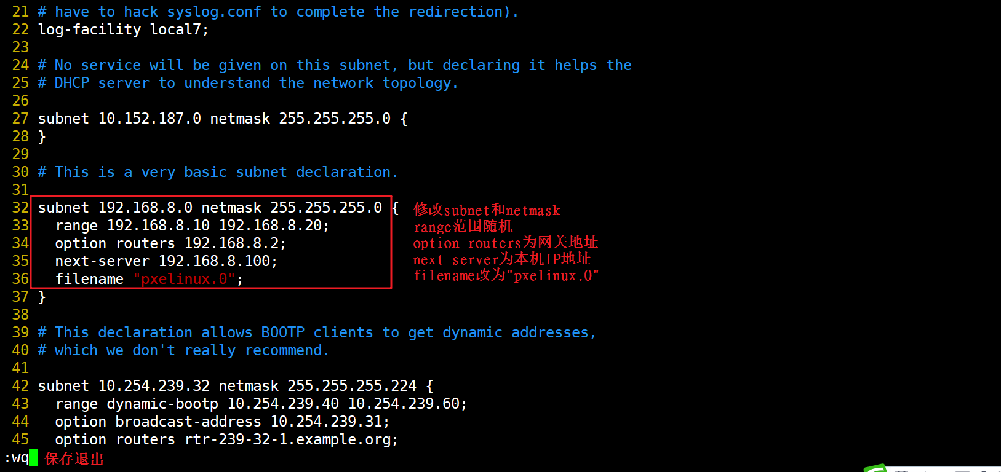
Task: Click the next-server 192.168.8.100 line
Action: pos(166,261)
